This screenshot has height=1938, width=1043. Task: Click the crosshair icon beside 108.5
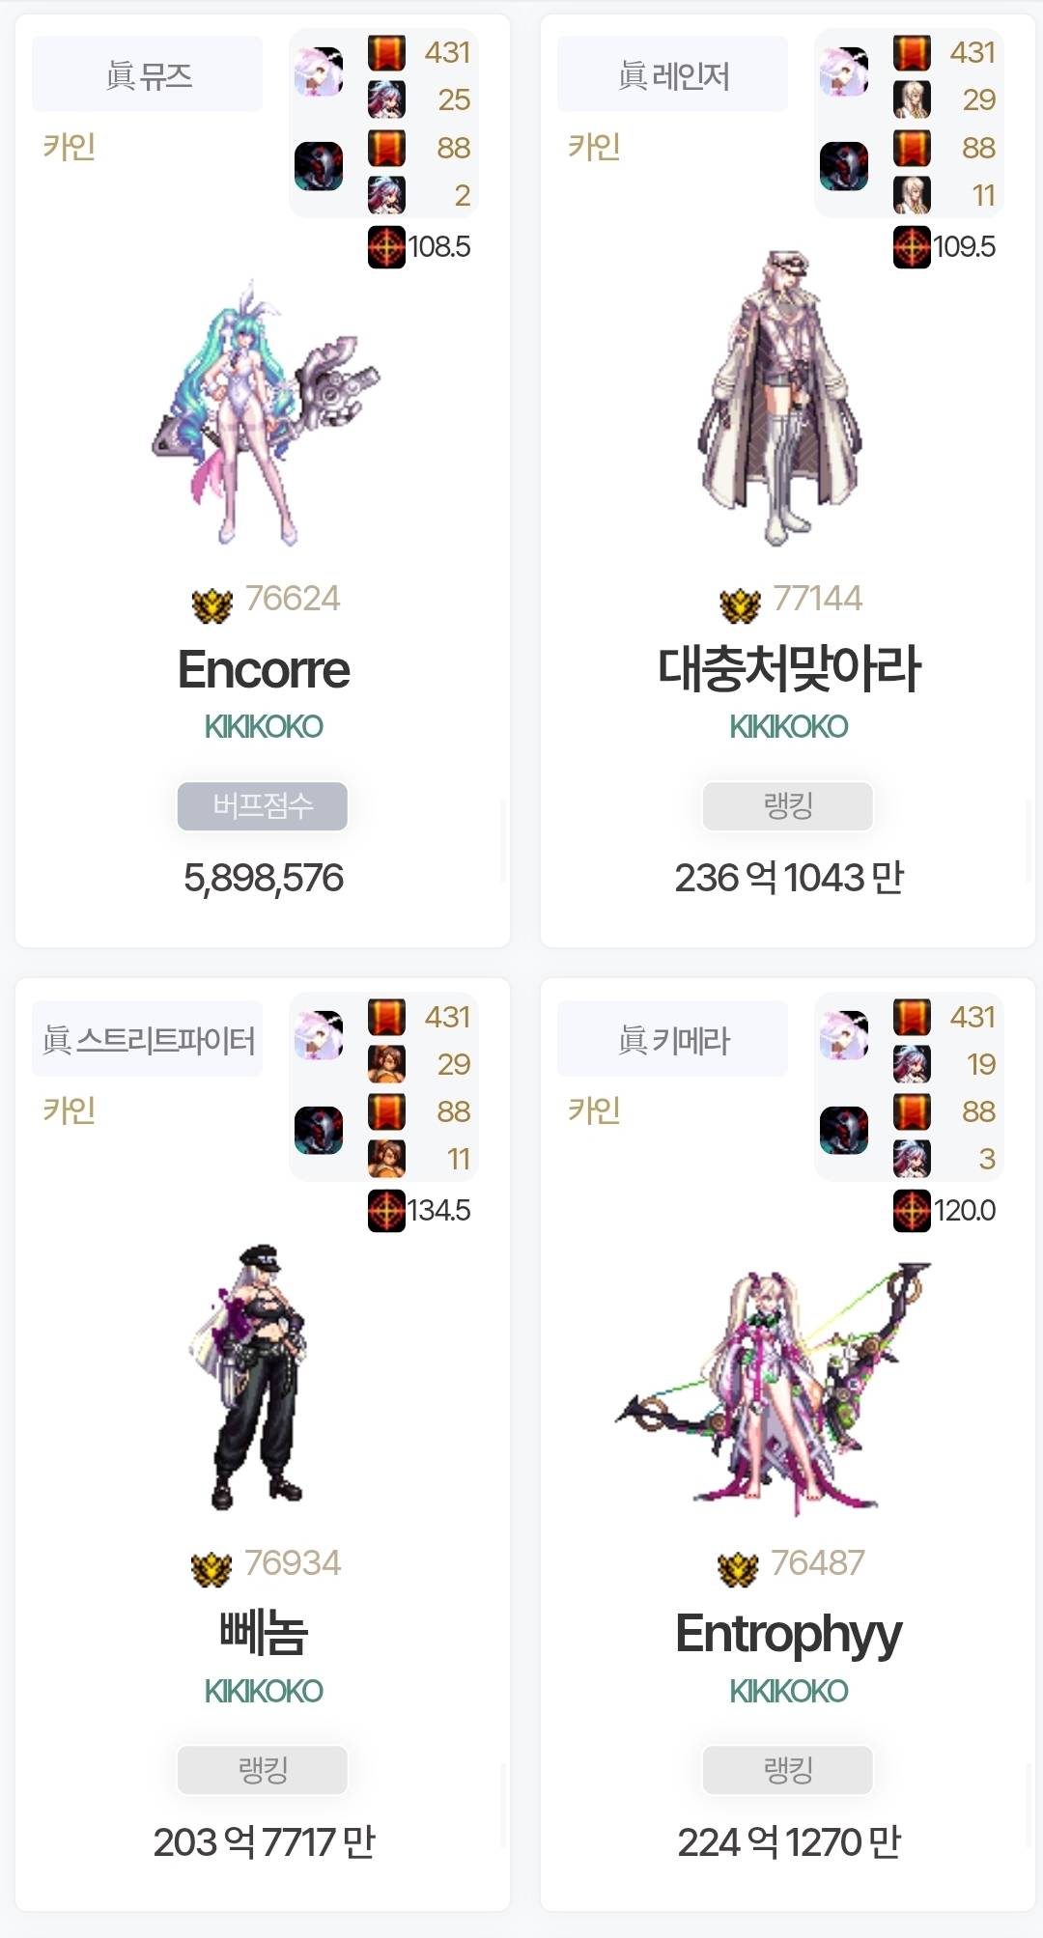[386, 247]
